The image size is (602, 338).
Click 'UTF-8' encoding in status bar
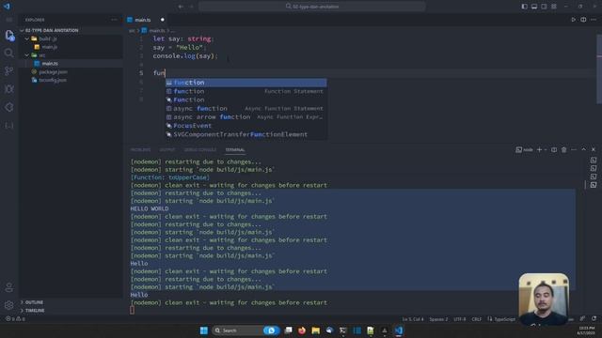(460, 319)
